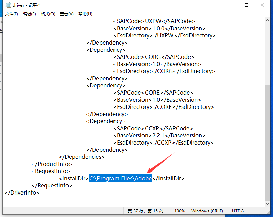Click the scroll down arrow
273x217 pixels.
(267, 204)
